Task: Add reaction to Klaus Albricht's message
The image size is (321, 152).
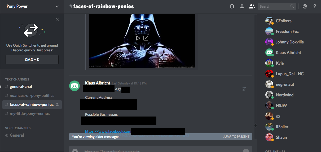Action: [x=244, y=89]
